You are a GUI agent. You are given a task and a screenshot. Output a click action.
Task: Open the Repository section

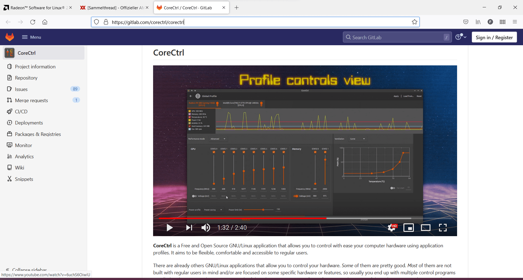click(26, 78)
